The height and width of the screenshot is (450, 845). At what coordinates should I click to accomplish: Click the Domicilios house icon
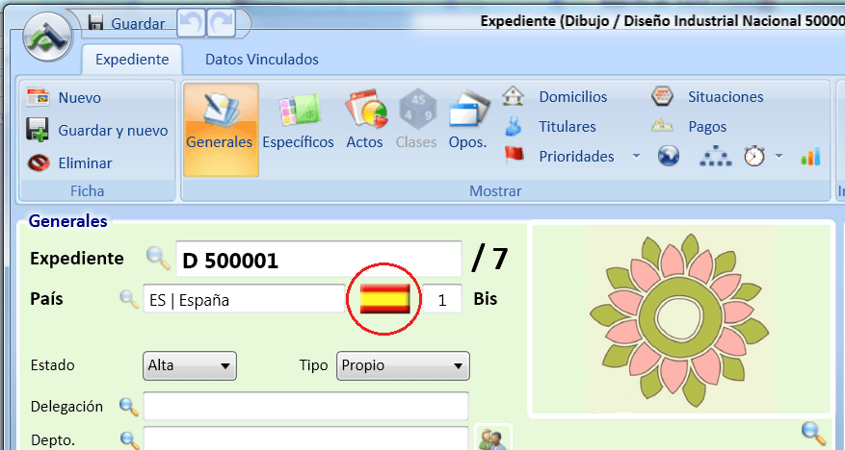pos(513,96)
